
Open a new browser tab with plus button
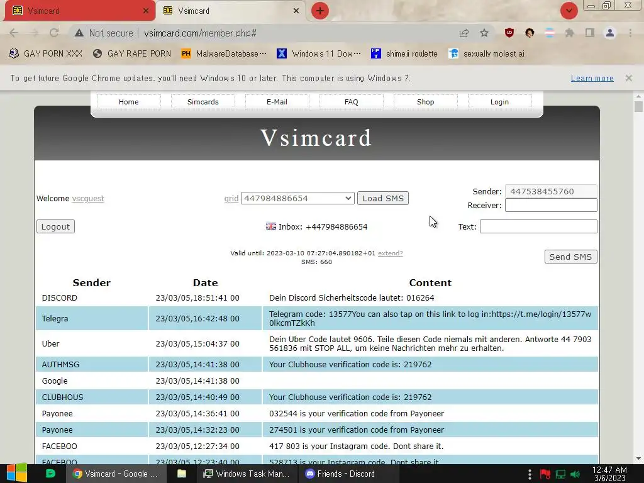(x=320, y=11)
